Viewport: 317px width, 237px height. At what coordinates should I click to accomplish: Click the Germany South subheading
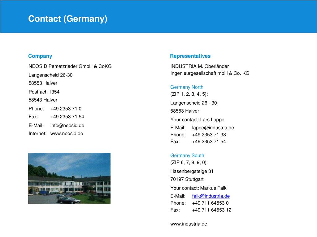(187, 156)
